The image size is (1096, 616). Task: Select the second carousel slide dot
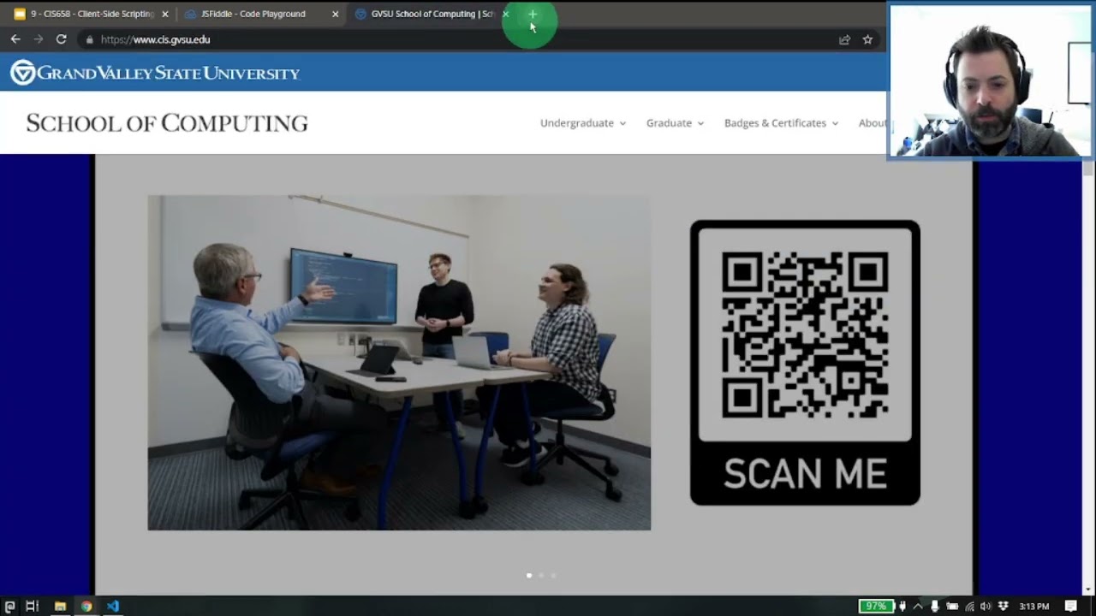coord(541,576)
